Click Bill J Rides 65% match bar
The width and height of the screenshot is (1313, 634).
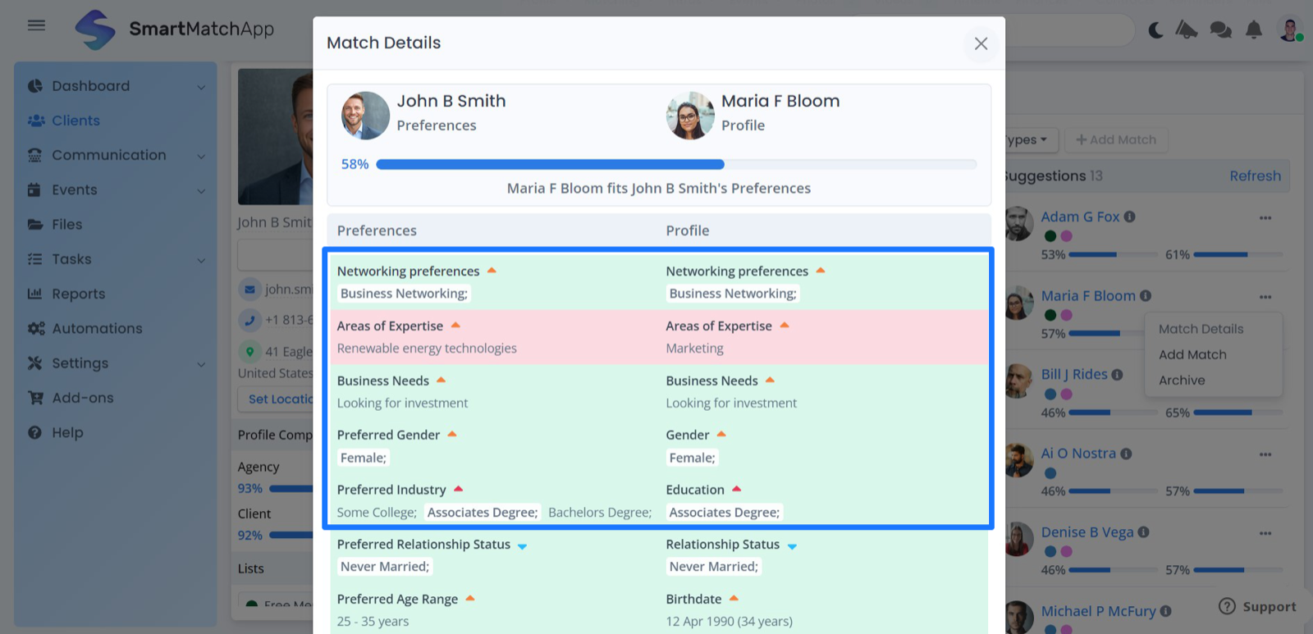[x=1238, y=413]
